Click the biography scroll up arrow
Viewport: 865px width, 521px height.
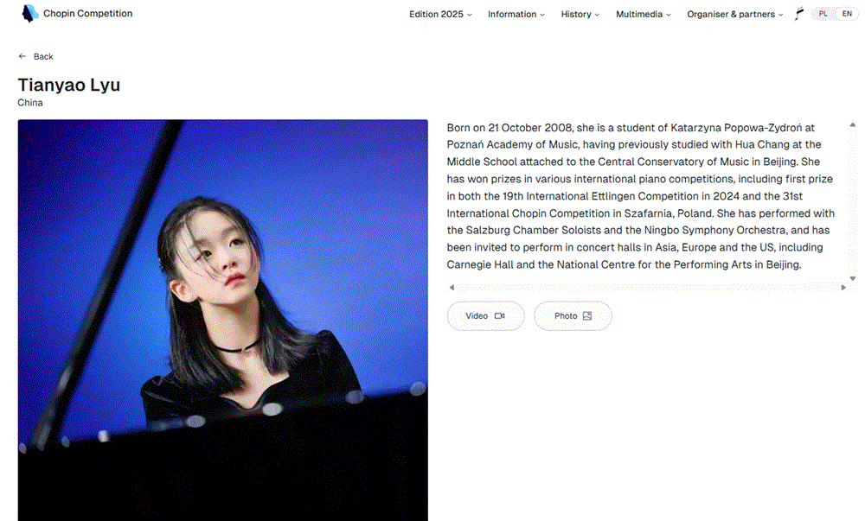(852, 125)
